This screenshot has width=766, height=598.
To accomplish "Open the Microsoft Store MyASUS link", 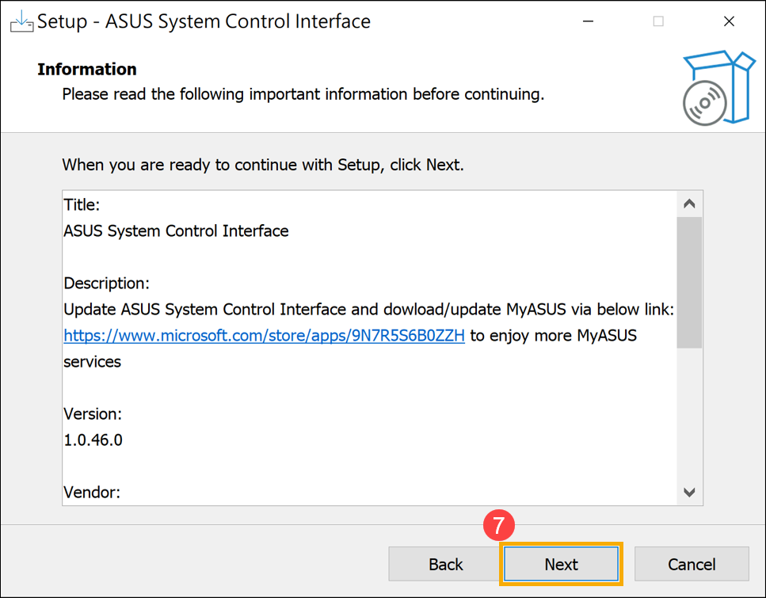I will pos(264,336).
